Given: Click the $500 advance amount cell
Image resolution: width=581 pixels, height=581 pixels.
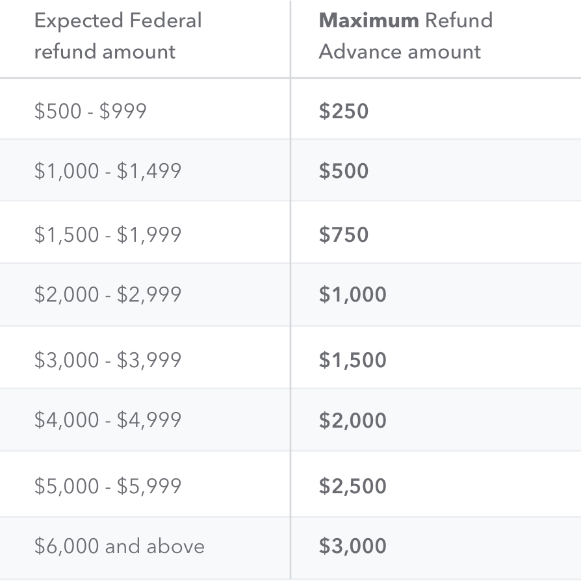Looking at the screenshot, I should 344,171.
